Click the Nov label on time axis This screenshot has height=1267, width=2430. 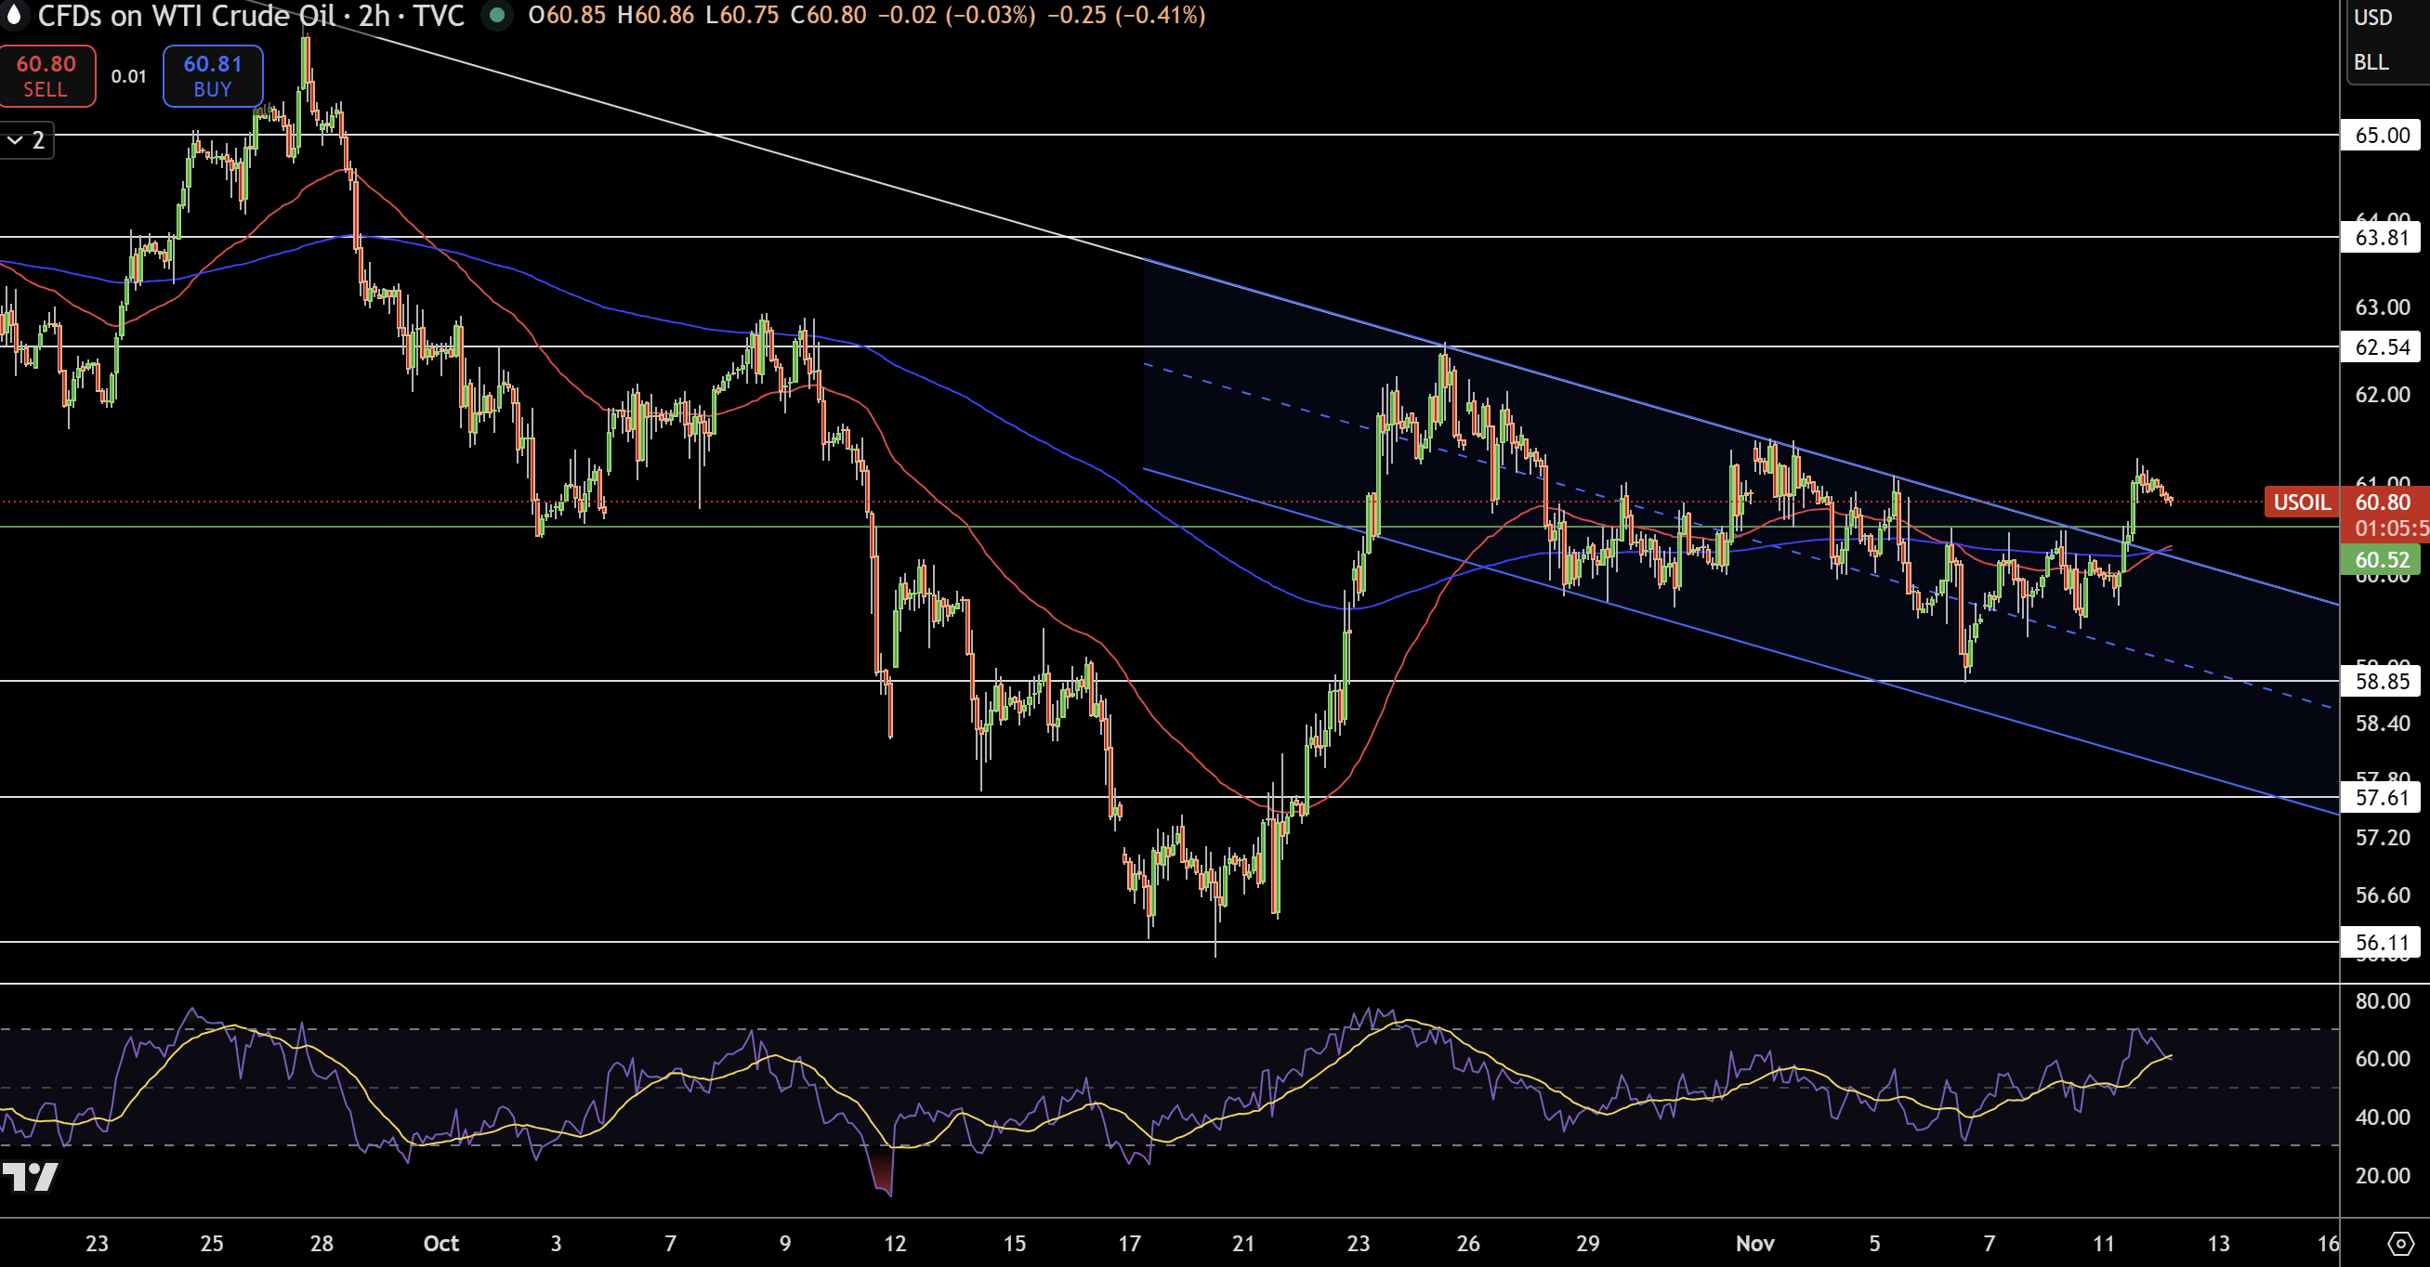point(1754,1244)
